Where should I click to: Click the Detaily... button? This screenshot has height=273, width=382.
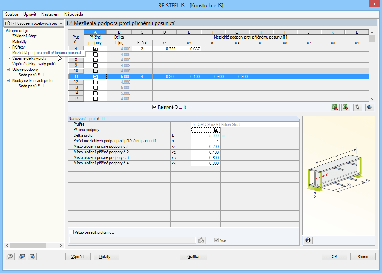click(106, 256)
